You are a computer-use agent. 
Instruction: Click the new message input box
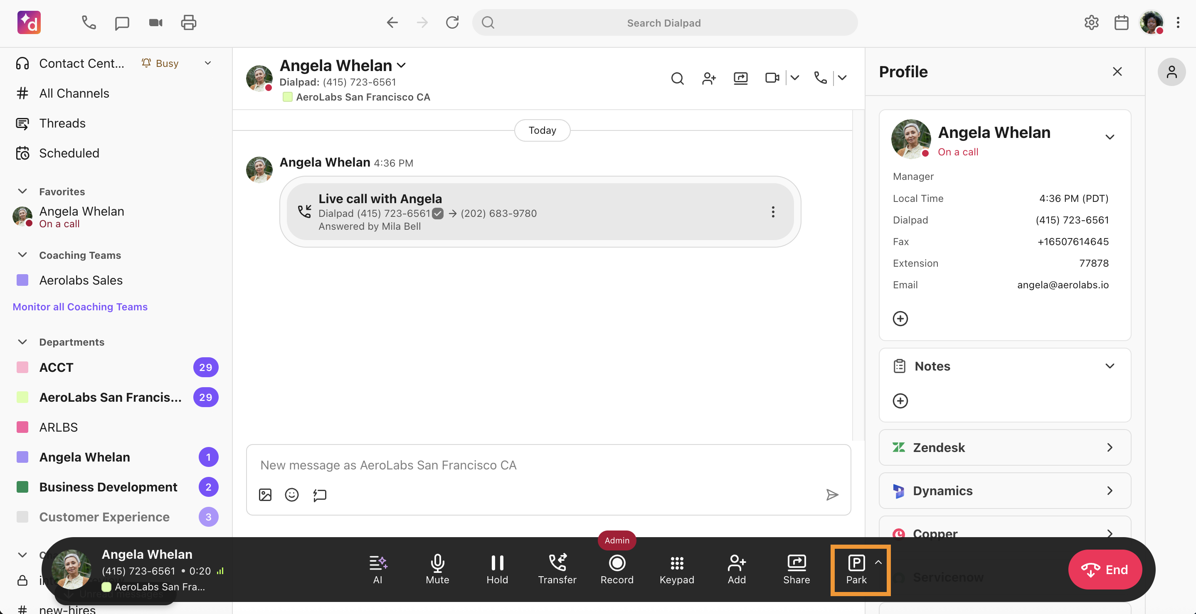[548, 465]
